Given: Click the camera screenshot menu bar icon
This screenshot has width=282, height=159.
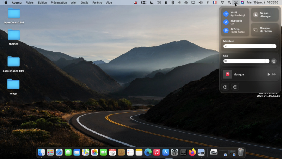Looking at the screenshot, I should (x=159, y=2).
